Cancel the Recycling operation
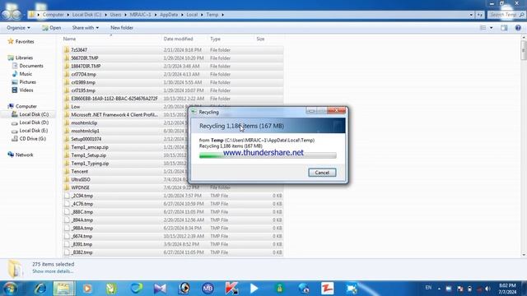Screen dimensions: 527x296 point(322,173)
